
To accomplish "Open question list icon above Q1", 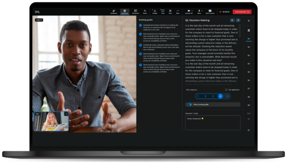I will point(249,30).
